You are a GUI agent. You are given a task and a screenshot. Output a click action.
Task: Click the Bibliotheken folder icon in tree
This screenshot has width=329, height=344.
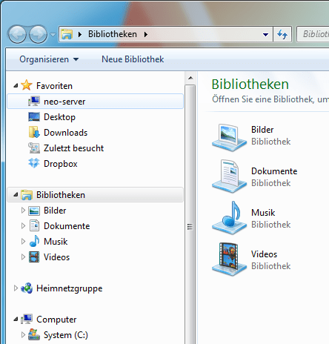click(x=27, y=195)
